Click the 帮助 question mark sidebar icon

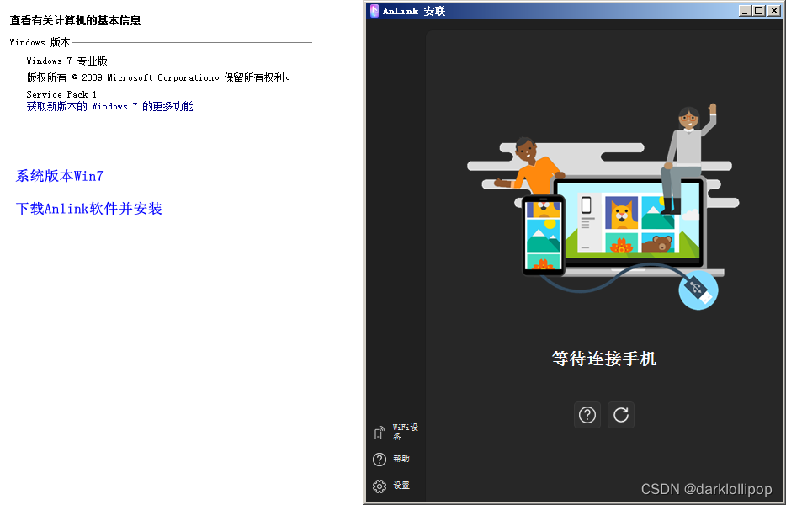tap(380, 459)
